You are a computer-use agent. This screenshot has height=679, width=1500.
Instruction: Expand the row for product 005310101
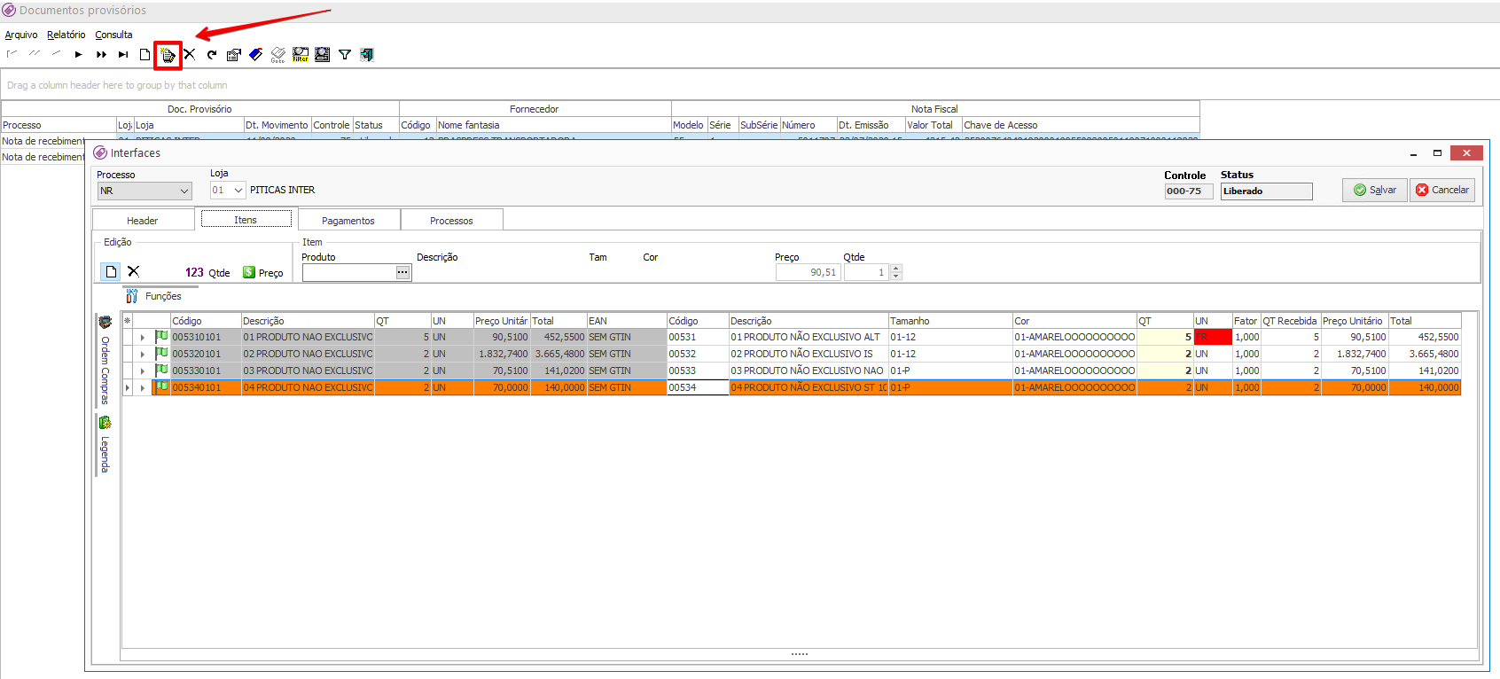(142, 338)
